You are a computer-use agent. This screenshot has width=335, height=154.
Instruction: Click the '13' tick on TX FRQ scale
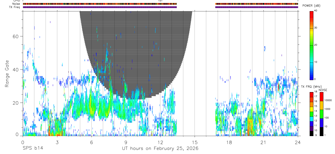click(316, 116)
